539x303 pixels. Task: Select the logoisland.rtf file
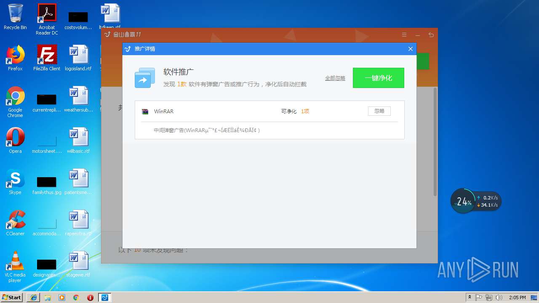(78, 58)
